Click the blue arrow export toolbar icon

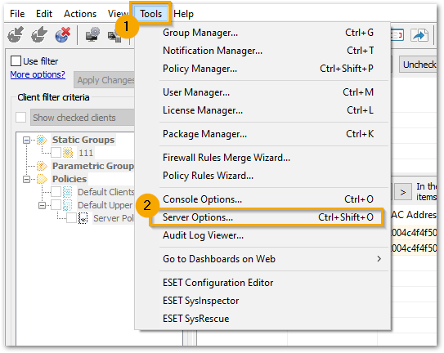[x=419, y=35]
